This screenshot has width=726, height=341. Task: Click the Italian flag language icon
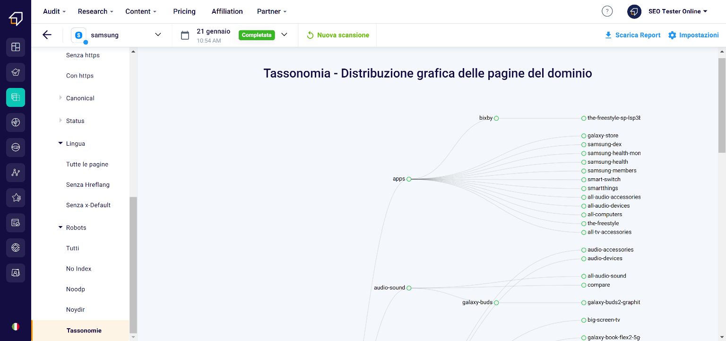point(16,327)
